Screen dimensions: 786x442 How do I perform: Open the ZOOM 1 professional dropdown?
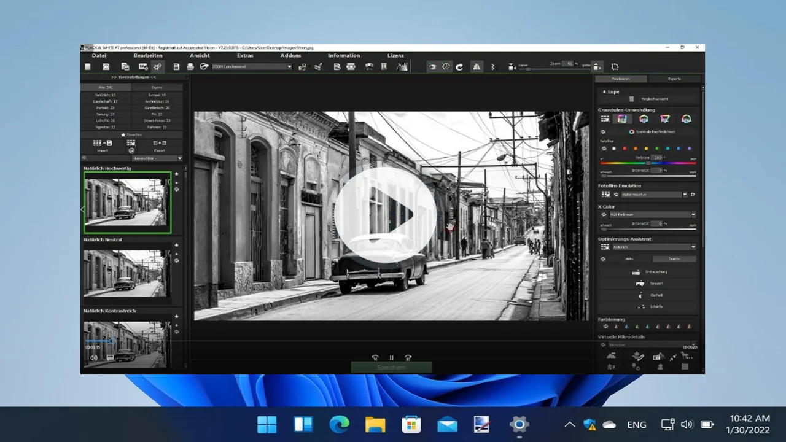(252, 67)
